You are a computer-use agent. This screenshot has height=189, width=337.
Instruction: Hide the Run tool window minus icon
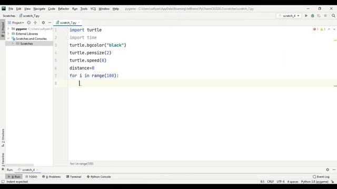(x=334, y=170)
